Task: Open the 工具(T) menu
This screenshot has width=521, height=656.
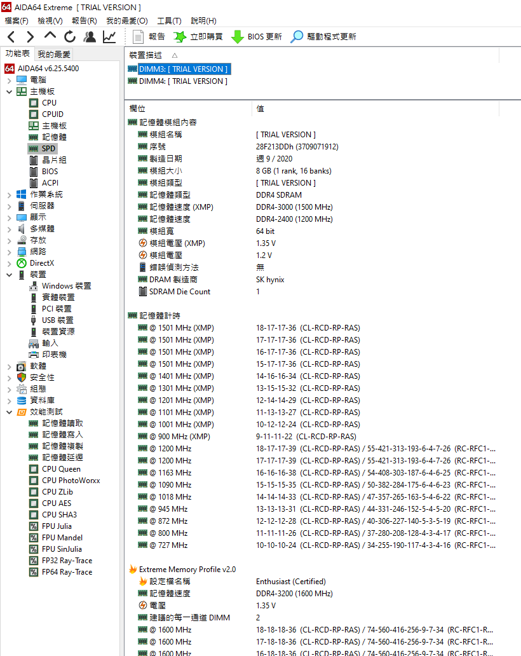Action: point(169,20)
